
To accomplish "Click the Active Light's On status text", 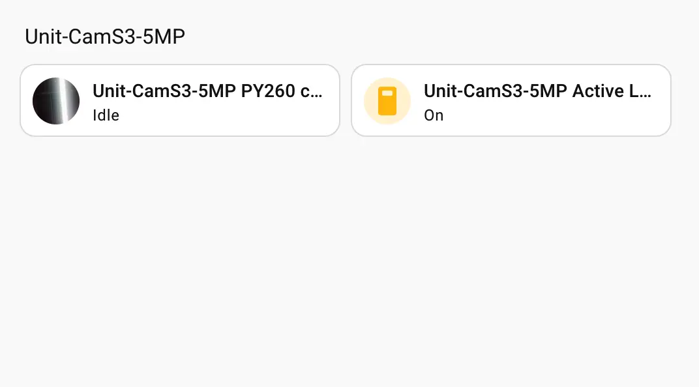I will point(434,115).
